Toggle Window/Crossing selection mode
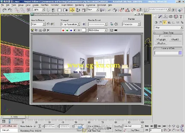Viewport: 185px width, 133px height. 65,10
